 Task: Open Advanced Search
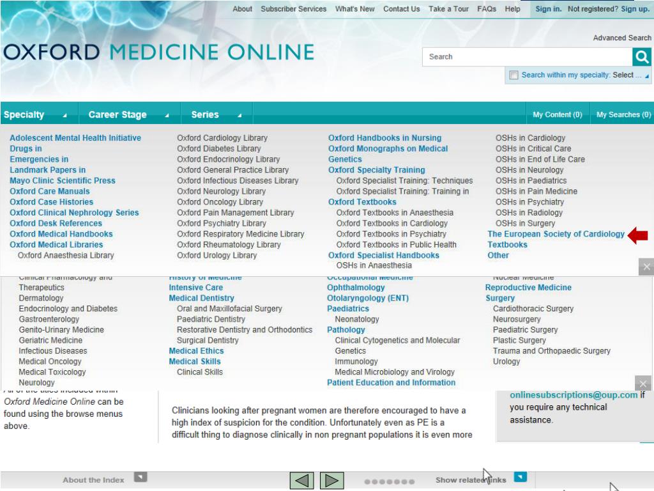(622, 38)
